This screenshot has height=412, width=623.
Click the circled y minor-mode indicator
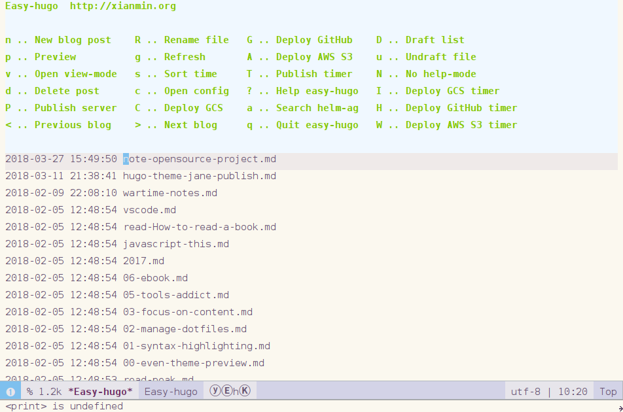pyautogui.click(x=215, y=391)
